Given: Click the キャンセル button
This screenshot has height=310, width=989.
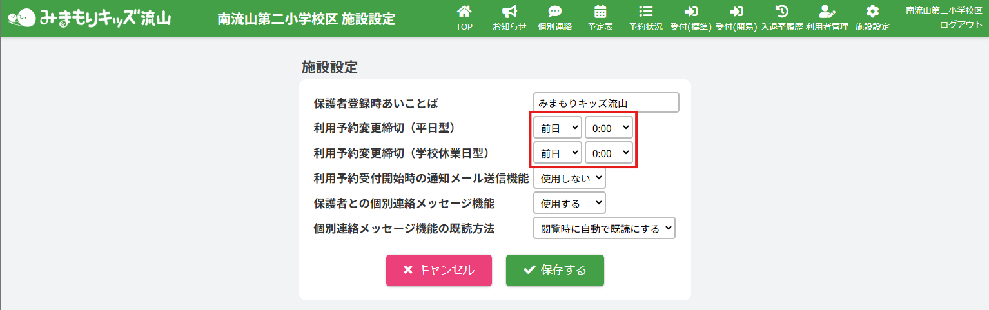Looking at the screenshot, I should [x=439, y=270].
